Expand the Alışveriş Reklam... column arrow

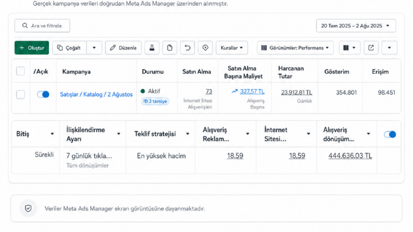coord(247,134)
